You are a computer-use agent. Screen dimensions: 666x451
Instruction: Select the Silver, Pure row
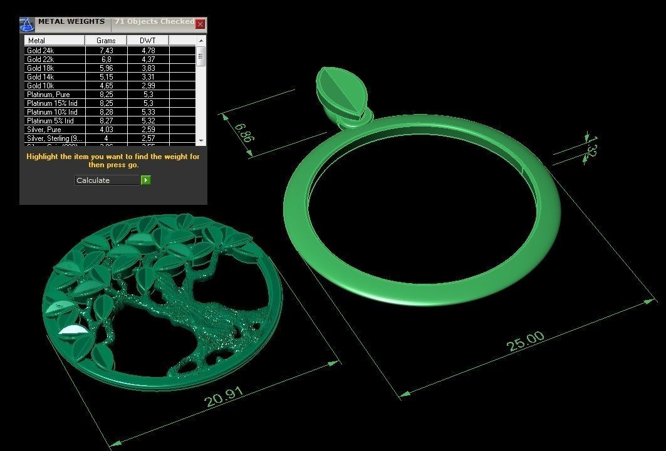click(55, 130)
